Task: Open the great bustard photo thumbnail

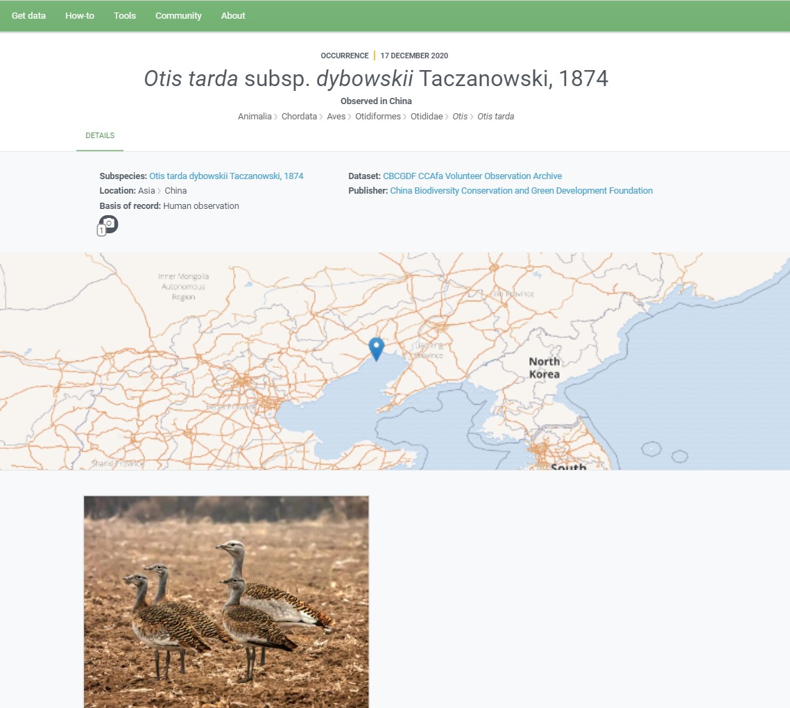Action: (226, 602)
